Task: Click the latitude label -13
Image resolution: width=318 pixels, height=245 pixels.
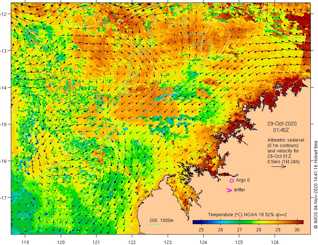Action: [x=4, y=51]
